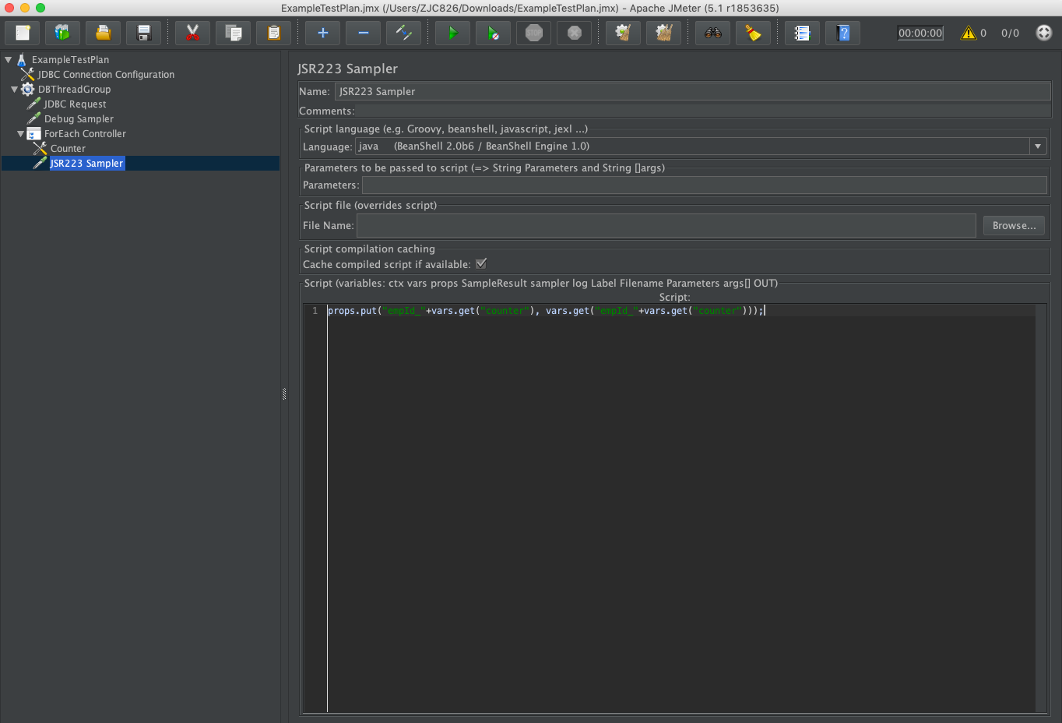The image size is (1062, 723).
Task: Select Debug Sampler tree item
Action: coord(79,119)
